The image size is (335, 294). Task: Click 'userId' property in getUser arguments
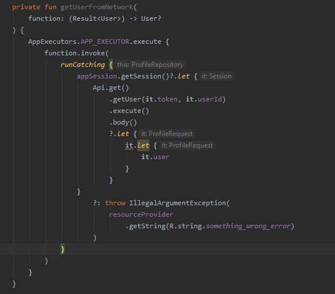[x=209, y=99]
